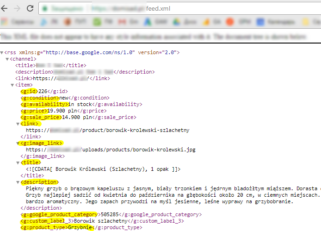Click the green secure lock icon in address bar

45,9
